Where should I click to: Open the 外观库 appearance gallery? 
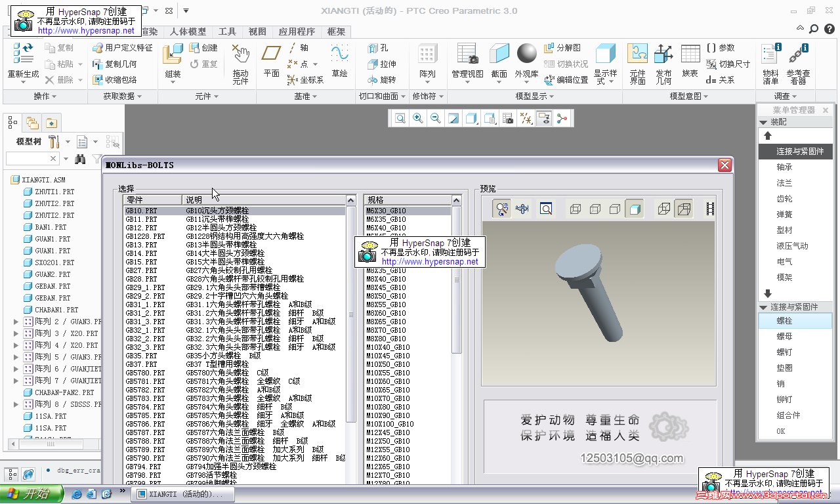(x=526, y=53)
